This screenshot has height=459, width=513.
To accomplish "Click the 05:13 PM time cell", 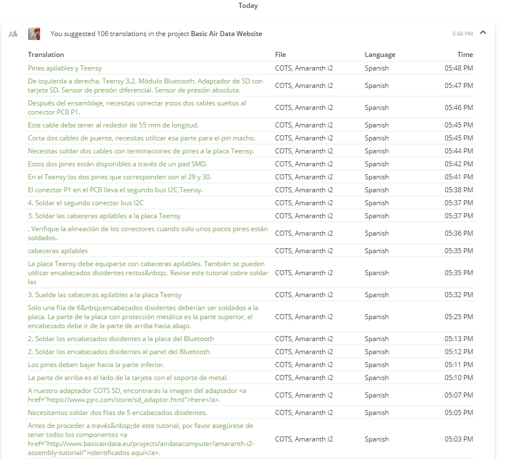I will (x=459, y=339).
